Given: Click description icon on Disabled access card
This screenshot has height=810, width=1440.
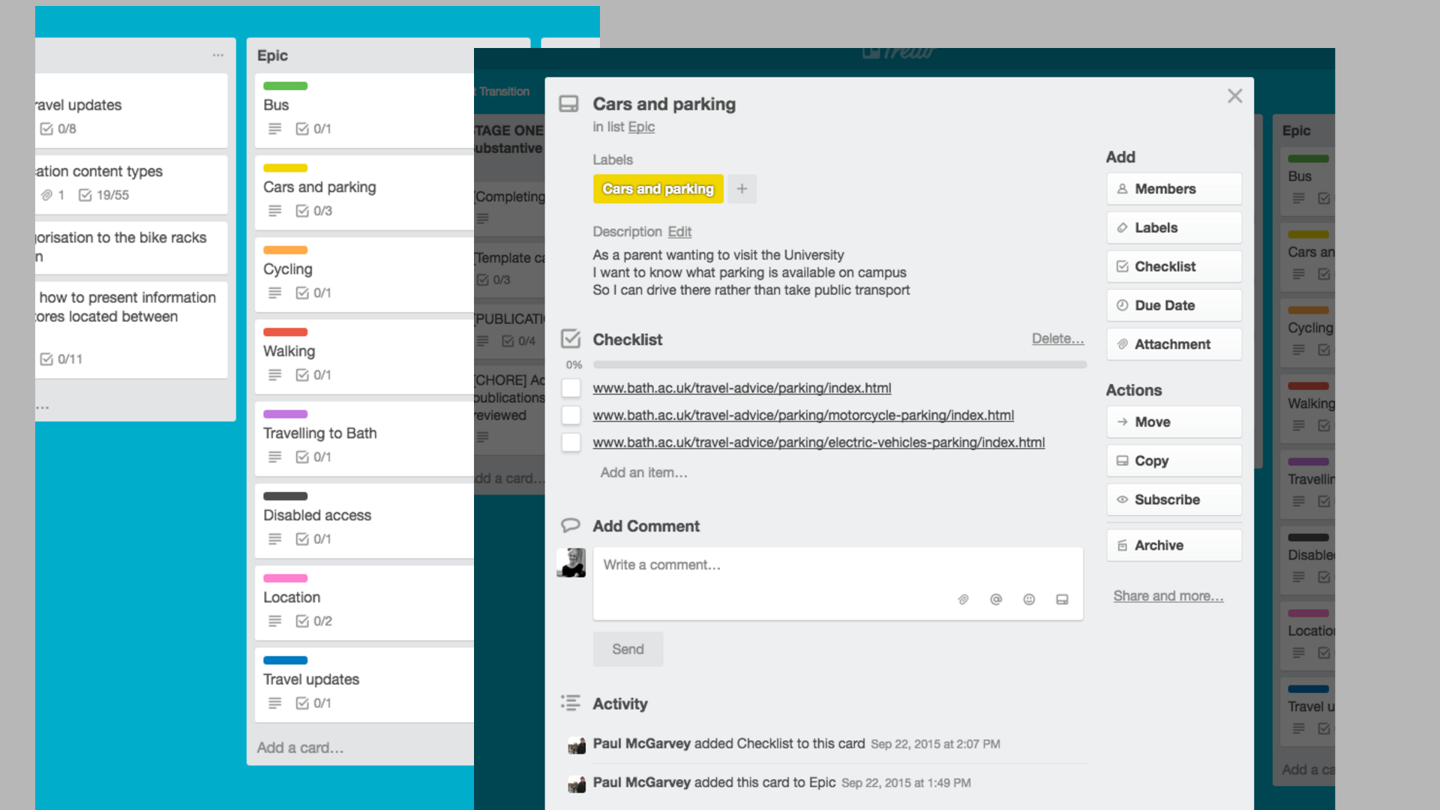Looking at the screenshot, I should point(275,539).
